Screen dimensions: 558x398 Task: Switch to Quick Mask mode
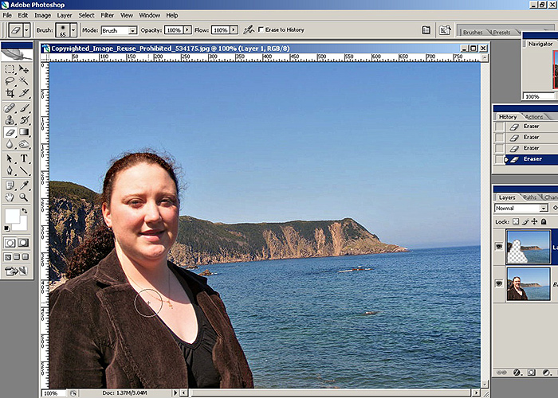point(23,243)
